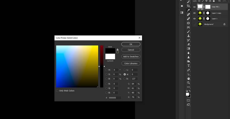Image resolution: width=230 pixels, height=119 pixels.
Task: Select the Layer 1 layer name
Action: point(214,19)
